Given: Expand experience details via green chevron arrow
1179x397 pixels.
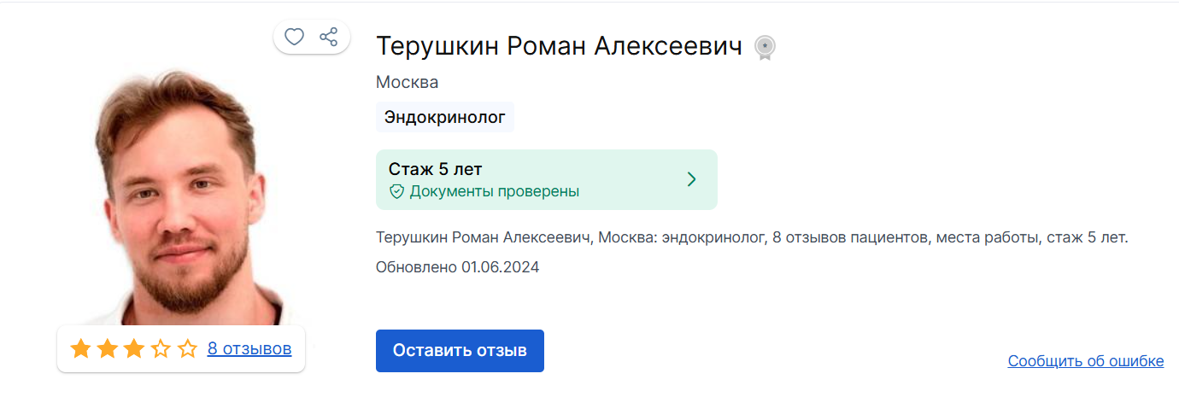Looking at the screenshot, I should [x=692, y=179].
